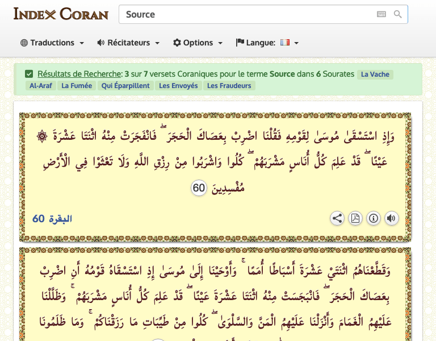Open the PDF export for verse 60

point(355,218)
